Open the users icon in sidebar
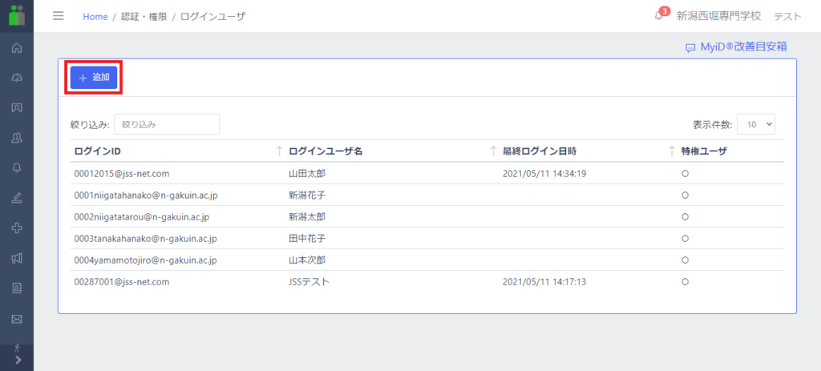Viewport: 821px width, 371px height. (17, 138)
